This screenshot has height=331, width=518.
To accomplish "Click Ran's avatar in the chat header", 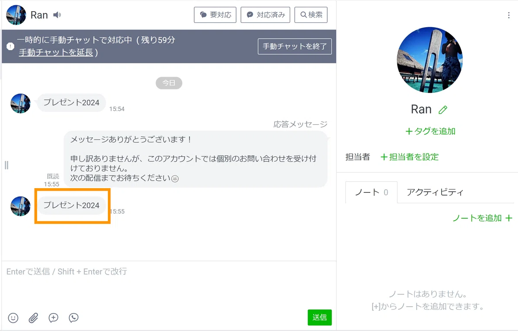I will 16,15.
